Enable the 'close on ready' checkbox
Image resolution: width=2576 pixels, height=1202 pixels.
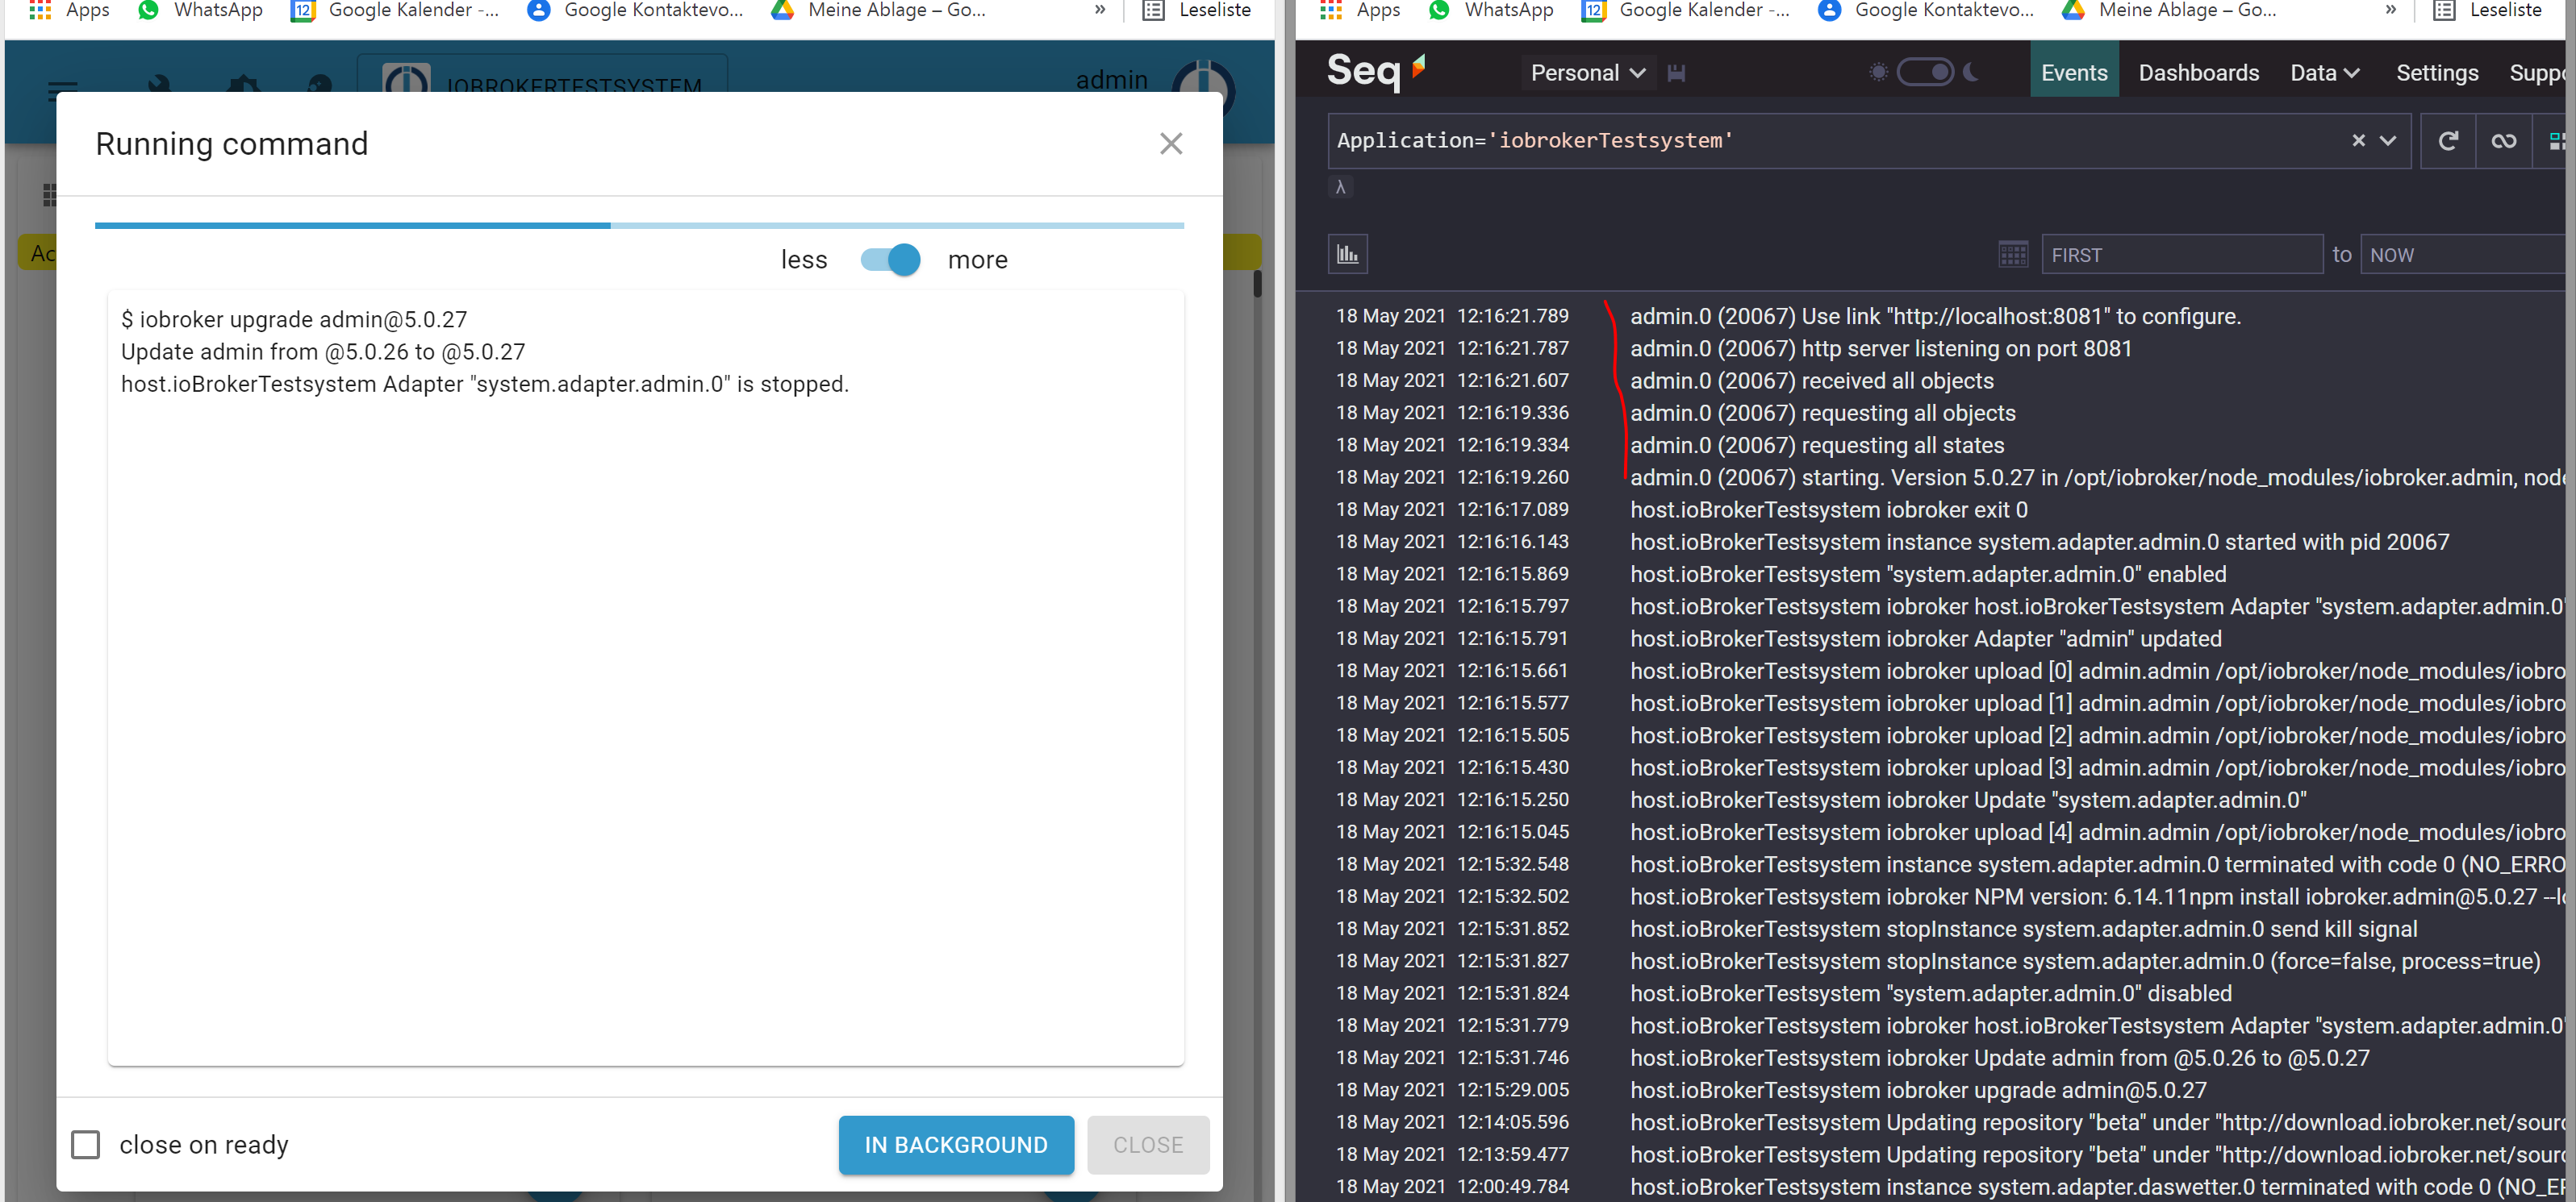tap(85, 1144)
